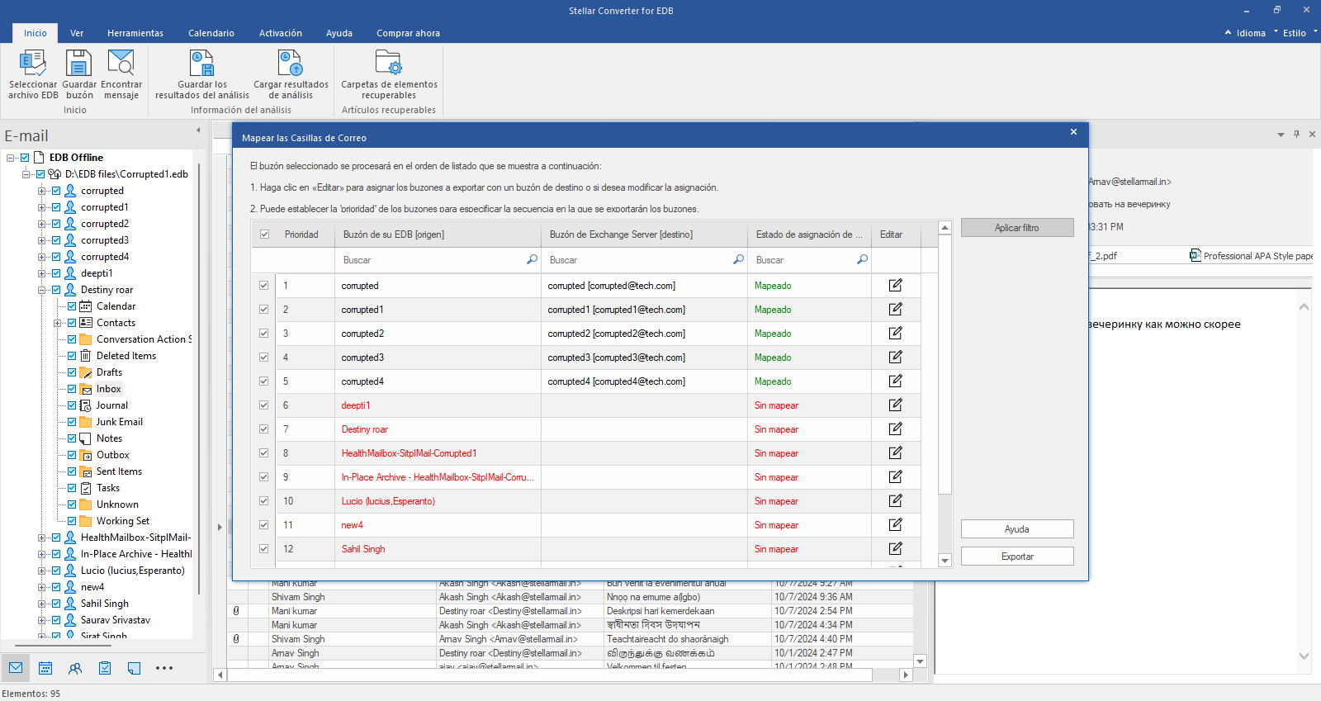The height and width of the screenshot is (701, 1321).
Task: Search icon in Buzón de su EDB column
Action: point(532,260)
